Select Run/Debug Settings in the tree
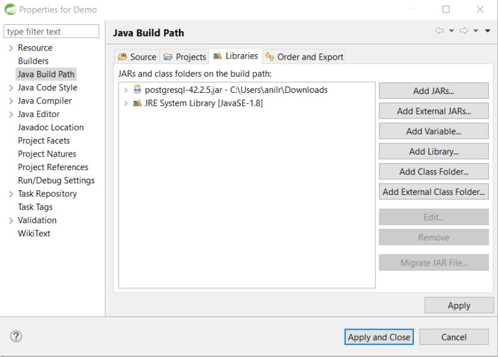 point(56,181)
